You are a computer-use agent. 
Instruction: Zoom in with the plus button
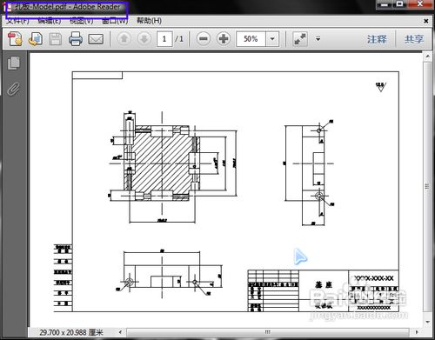pyautogui.click(x=224, y=38)
